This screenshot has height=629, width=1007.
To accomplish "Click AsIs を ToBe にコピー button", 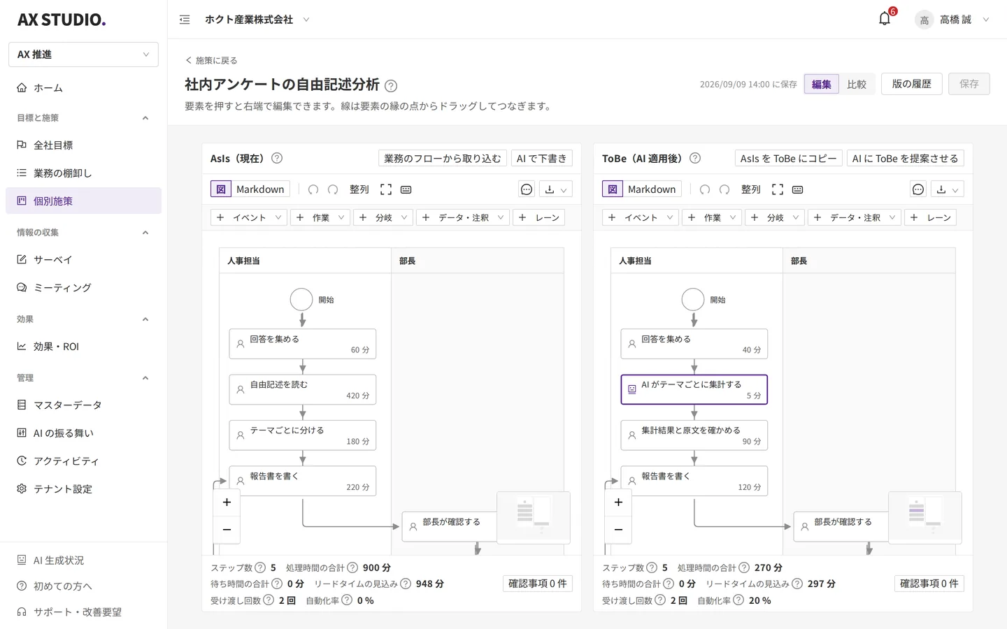I will click(789, 159).
